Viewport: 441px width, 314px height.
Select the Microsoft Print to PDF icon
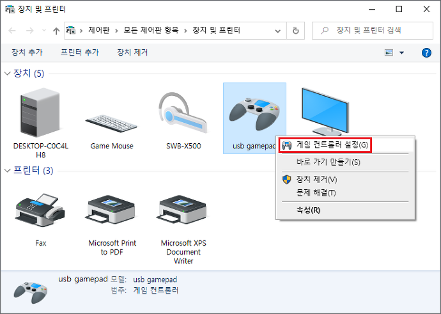pyautogui.click(x=111, y=210)
